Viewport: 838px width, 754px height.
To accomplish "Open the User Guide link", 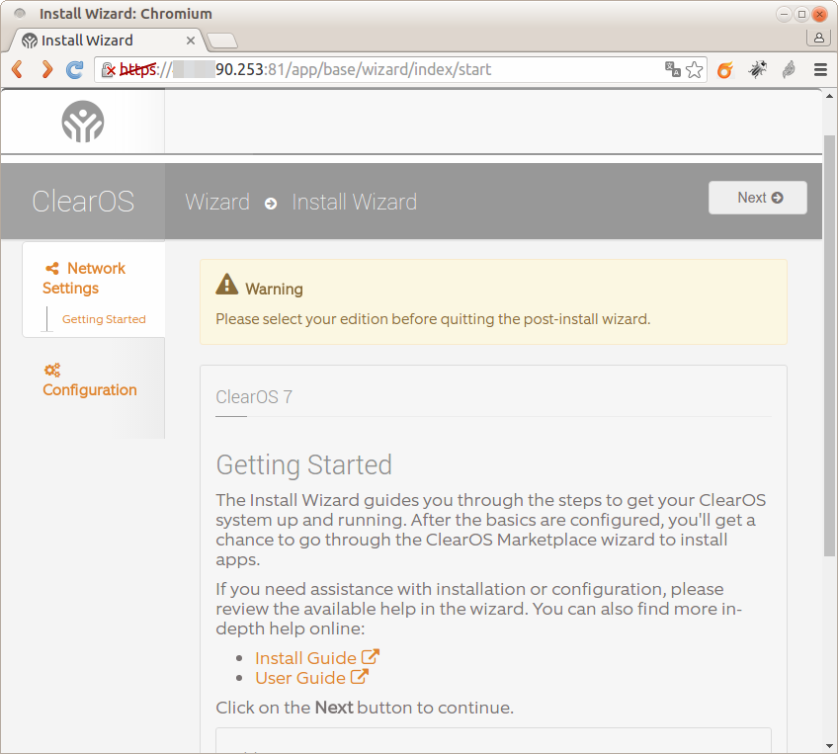I will coord(300,678).
